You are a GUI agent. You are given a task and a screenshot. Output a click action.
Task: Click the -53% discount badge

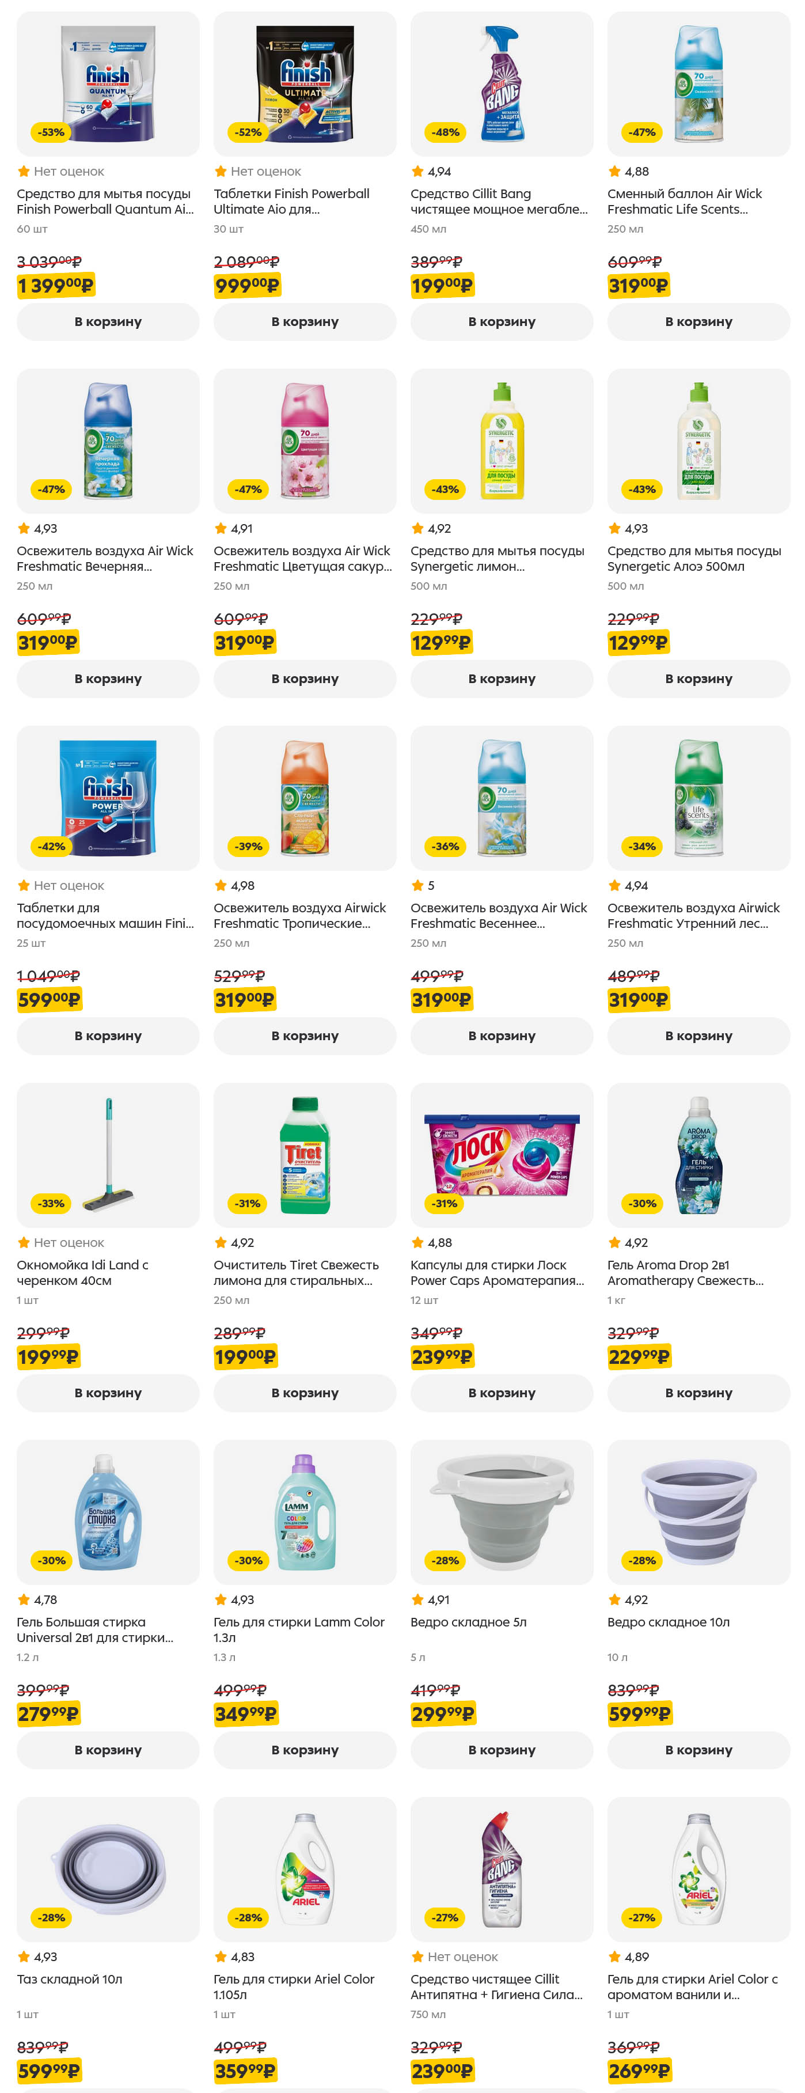tap(51, 132)
